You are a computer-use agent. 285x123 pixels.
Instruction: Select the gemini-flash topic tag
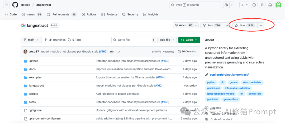point(231,99)
